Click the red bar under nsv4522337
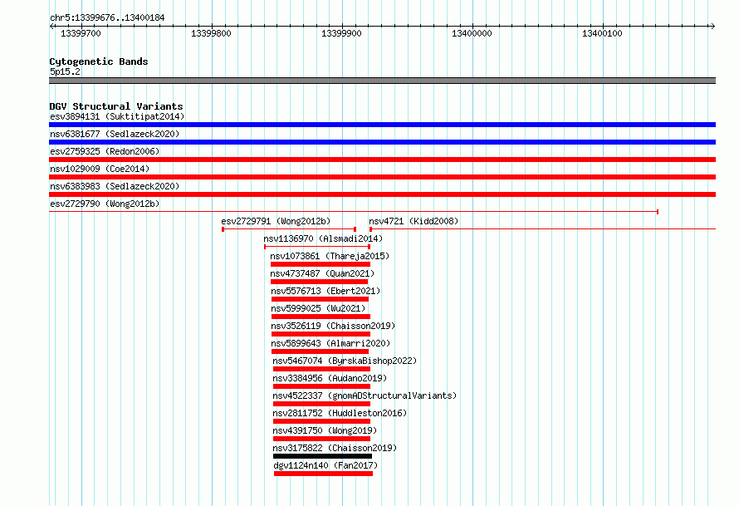 (322, 404)
